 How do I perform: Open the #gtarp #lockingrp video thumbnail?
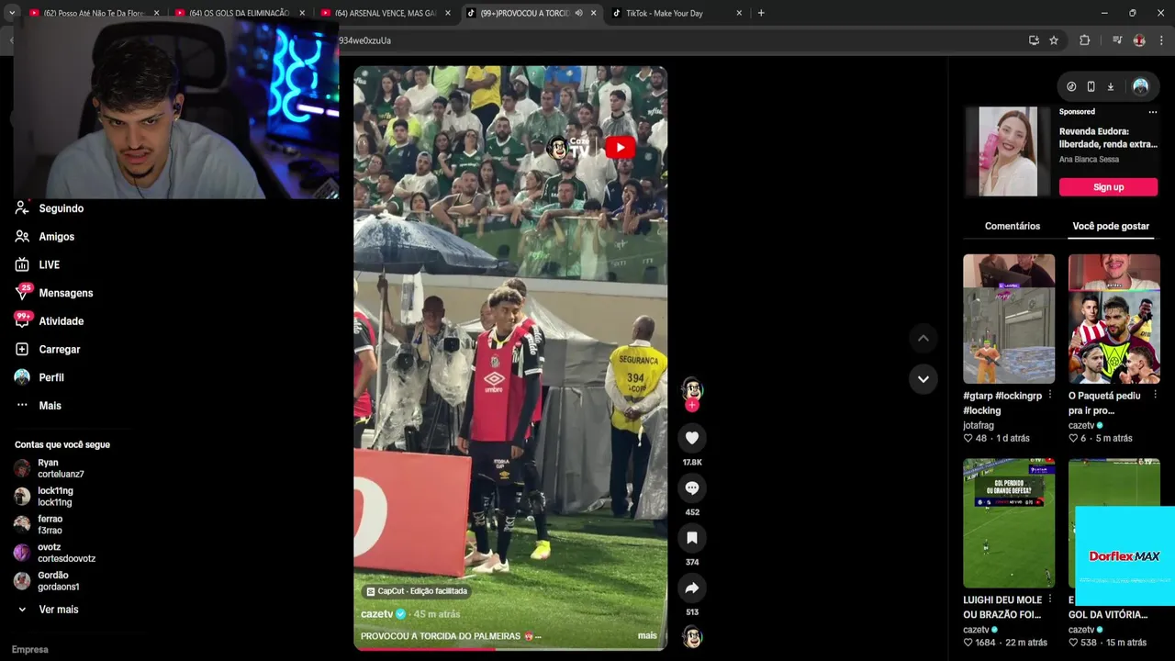[x=1009, y=319]
